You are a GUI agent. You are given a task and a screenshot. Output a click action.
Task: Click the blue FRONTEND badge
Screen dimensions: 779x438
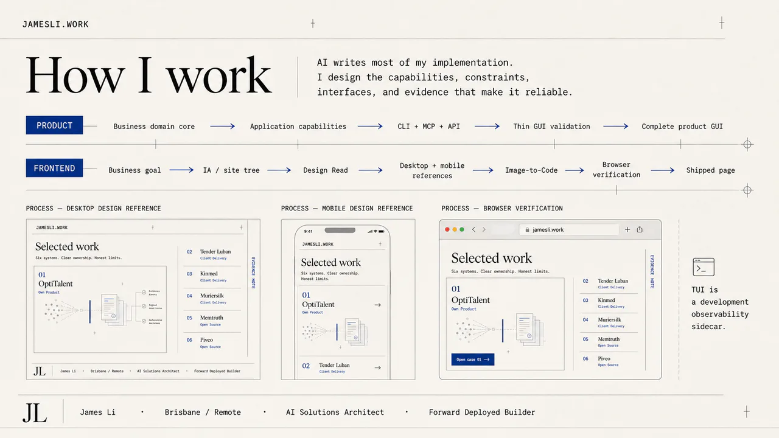[x=54, y=168]
